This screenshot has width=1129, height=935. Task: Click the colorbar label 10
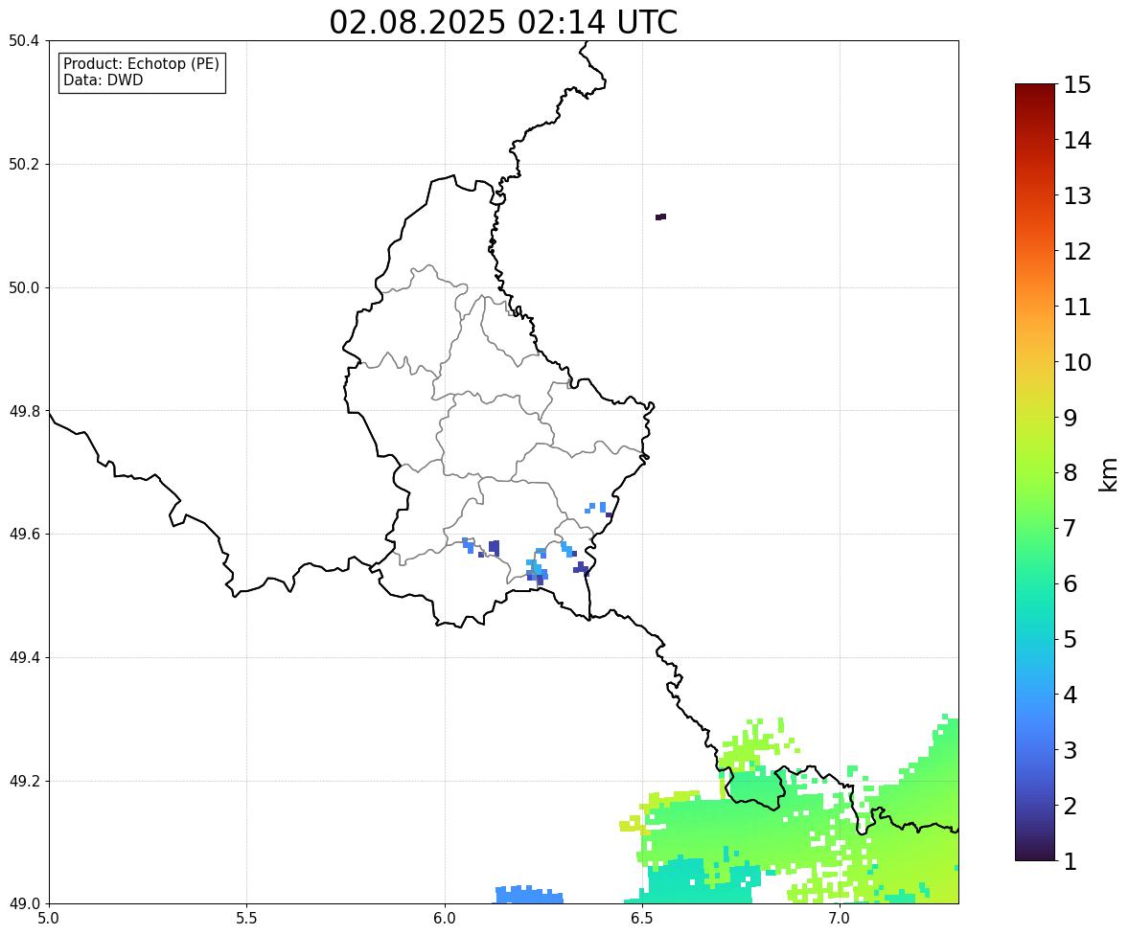(x=1077, y=362)
